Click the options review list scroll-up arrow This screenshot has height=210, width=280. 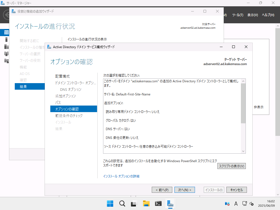(x=243, y=81)
